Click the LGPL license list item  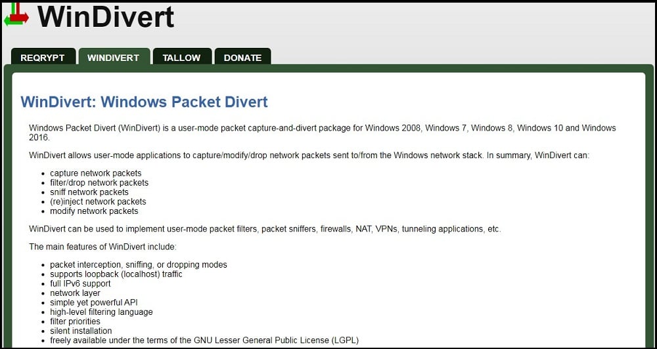point(204,340)
